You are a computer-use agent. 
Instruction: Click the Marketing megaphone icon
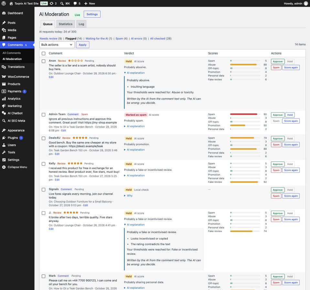point(4,106)
